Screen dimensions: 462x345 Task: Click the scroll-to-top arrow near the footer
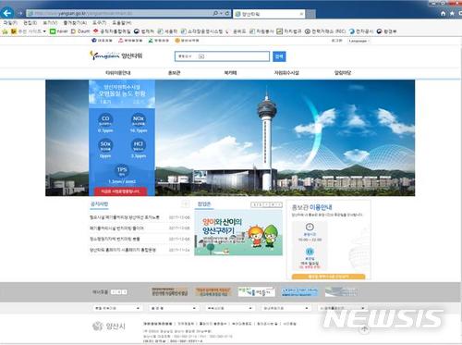(365, 329)
